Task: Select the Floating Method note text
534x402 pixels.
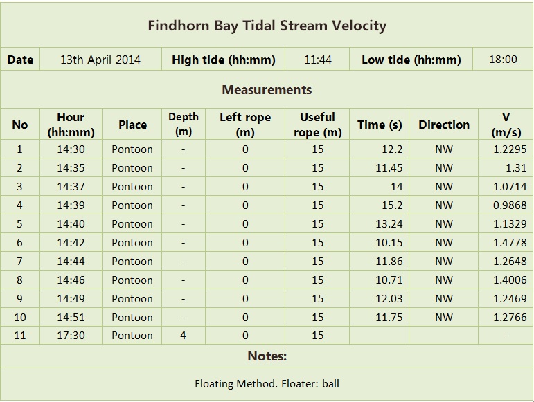Action: [267, 383]
